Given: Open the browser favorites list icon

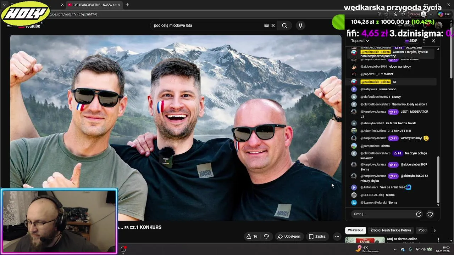Looking at the screenshot, I should point(403,14).
